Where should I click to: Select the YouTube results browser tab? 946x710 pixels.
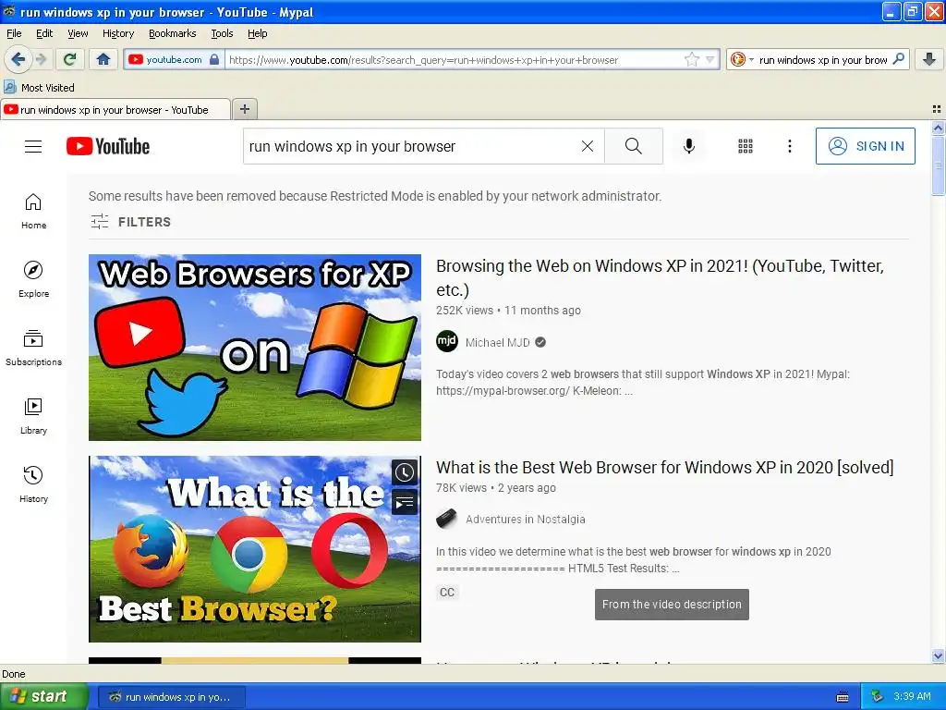pyautogui.click(x=115, y=109)
